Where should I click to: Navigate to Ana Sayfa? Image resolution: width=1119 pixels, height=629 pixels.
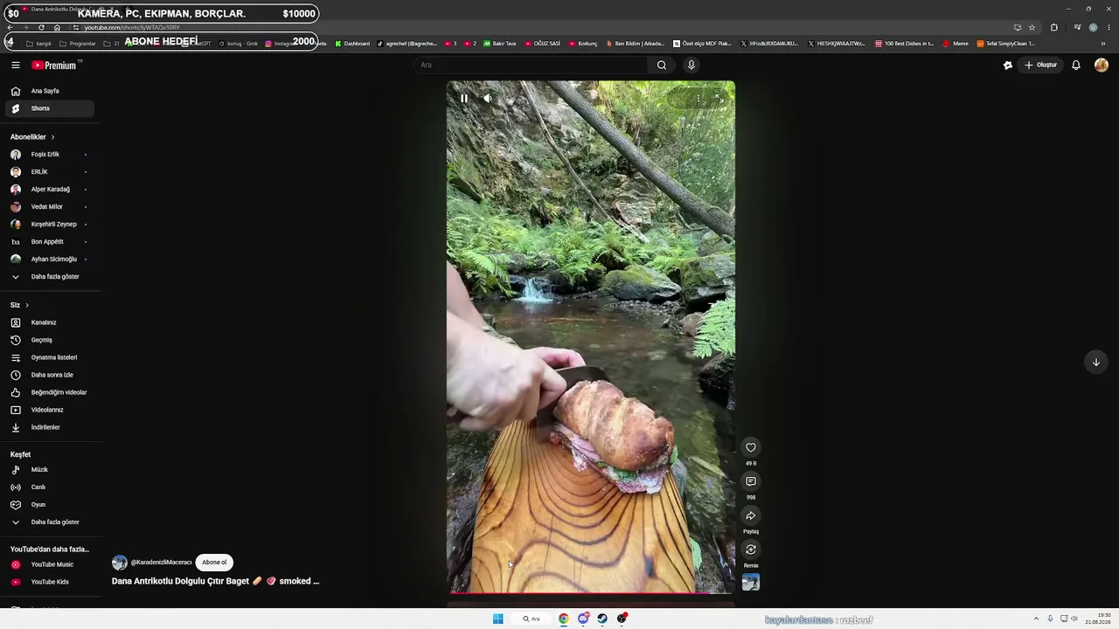(x=50, y=91)
